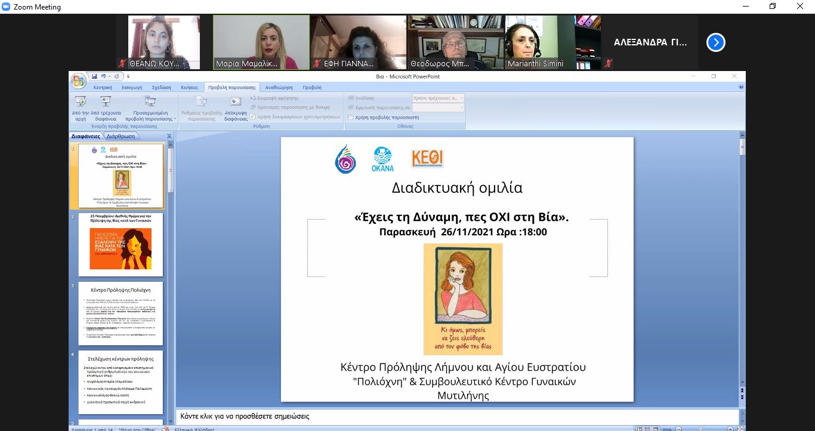The height and width of the screenshot is (431, 815).
Task: Open Customize Quick Access Toolbar dropdown
Action: point(128,76)
